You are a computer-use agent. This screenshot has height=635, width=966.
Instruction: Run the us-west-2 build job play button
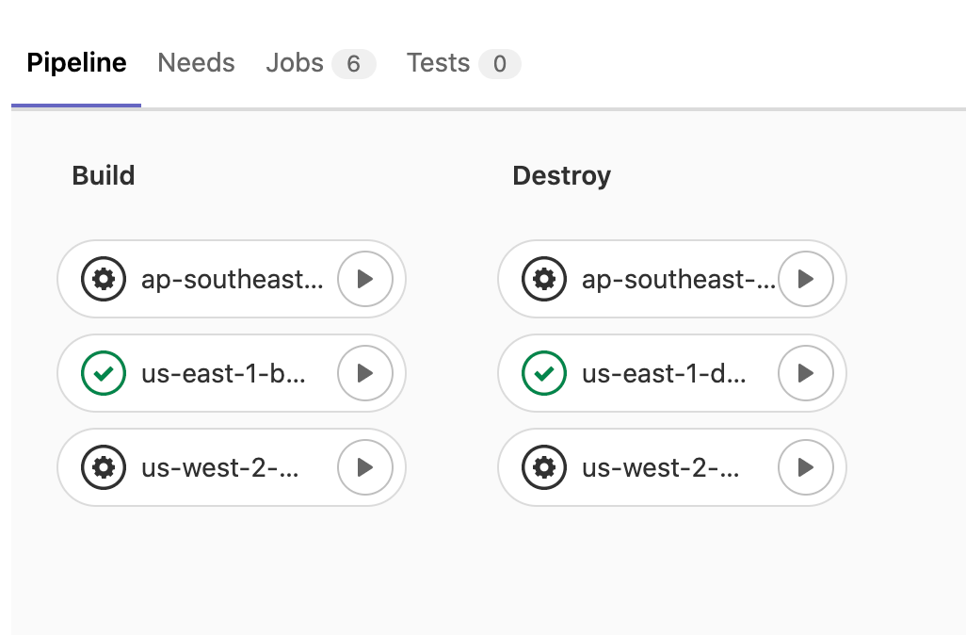(365, 467)
